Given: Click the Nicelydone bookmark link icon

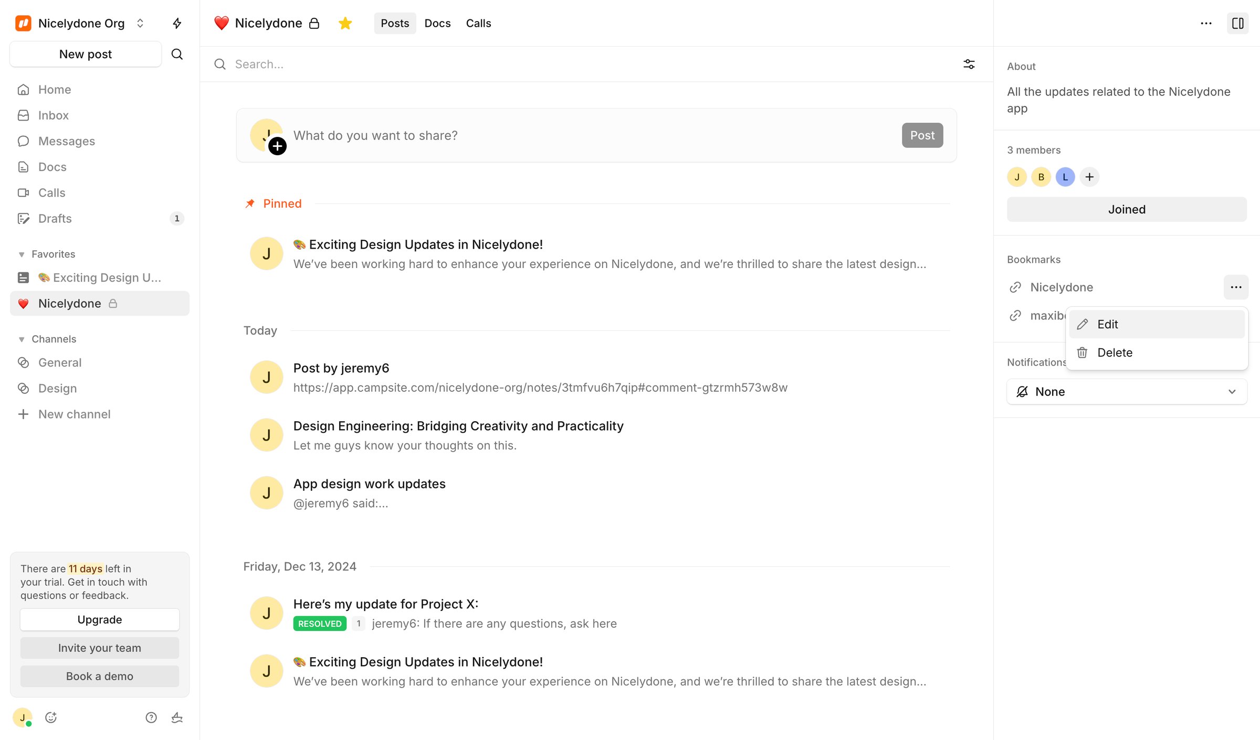Looking at the screenshot, I should pos(1015,287).
